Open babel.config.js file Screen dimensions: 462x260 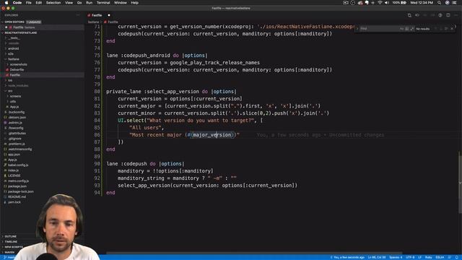point(18,165)
